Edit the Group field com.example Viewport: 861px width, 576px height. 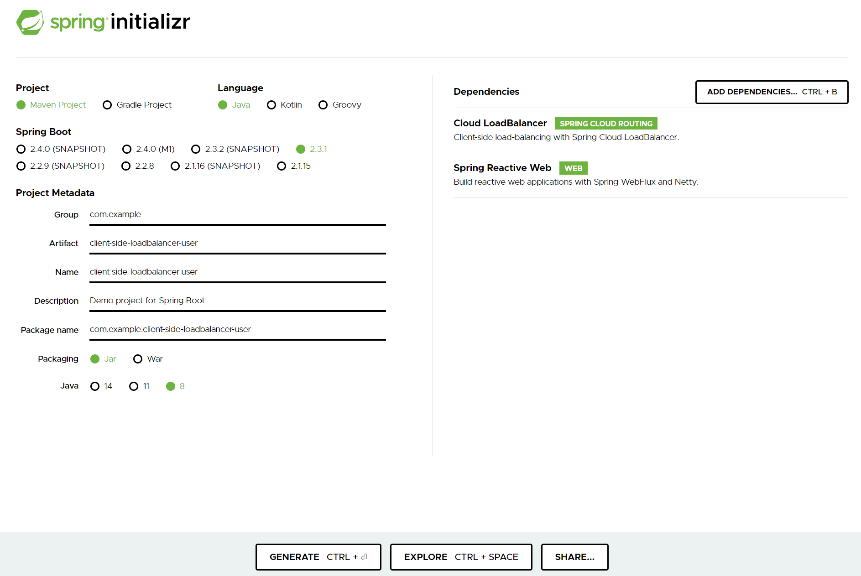point(238,215)
